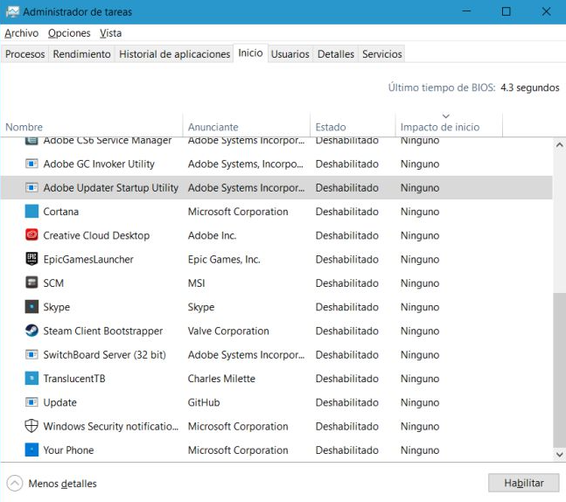Select the SCM icon from MSI
The image size is (566, 502).
click(x=31, y=282)
